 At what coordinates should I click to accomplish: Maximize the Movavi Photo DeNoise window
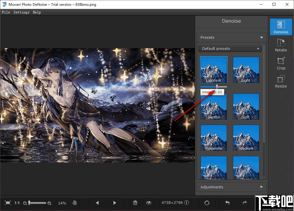274,4
